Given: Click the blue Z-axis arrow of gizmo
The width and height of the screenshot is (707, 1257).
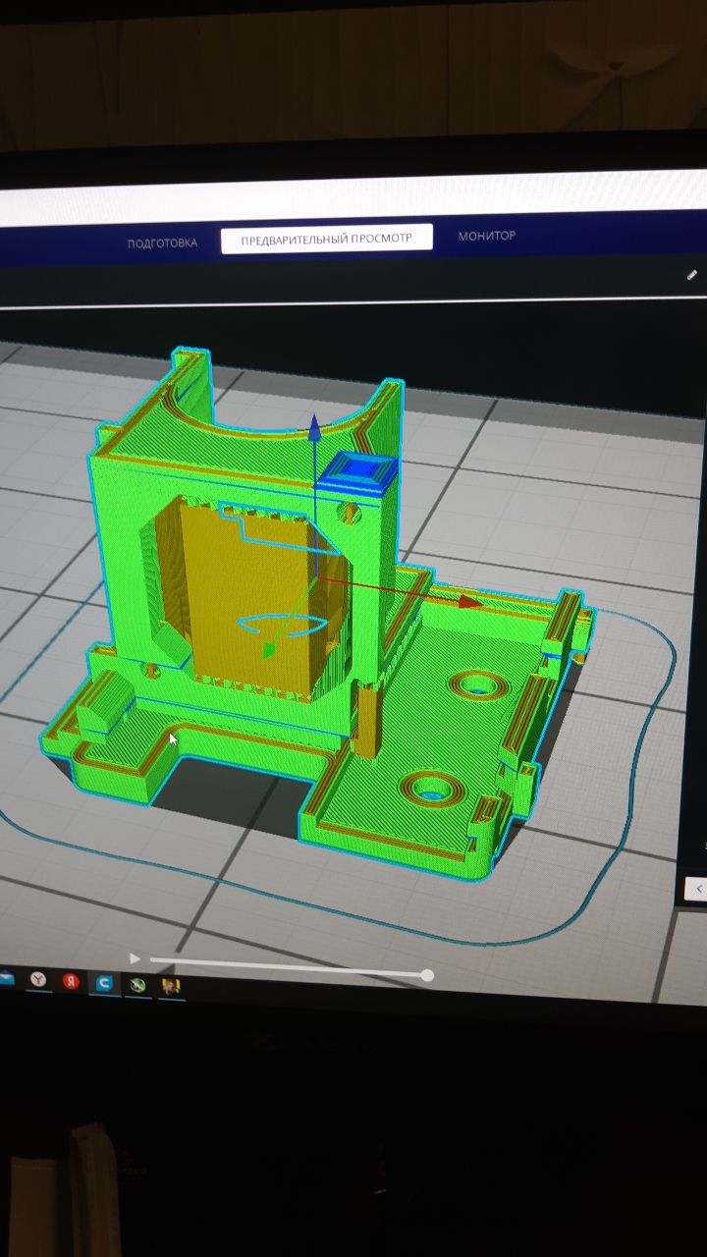Looking at the screenshot, I should 314,428.
